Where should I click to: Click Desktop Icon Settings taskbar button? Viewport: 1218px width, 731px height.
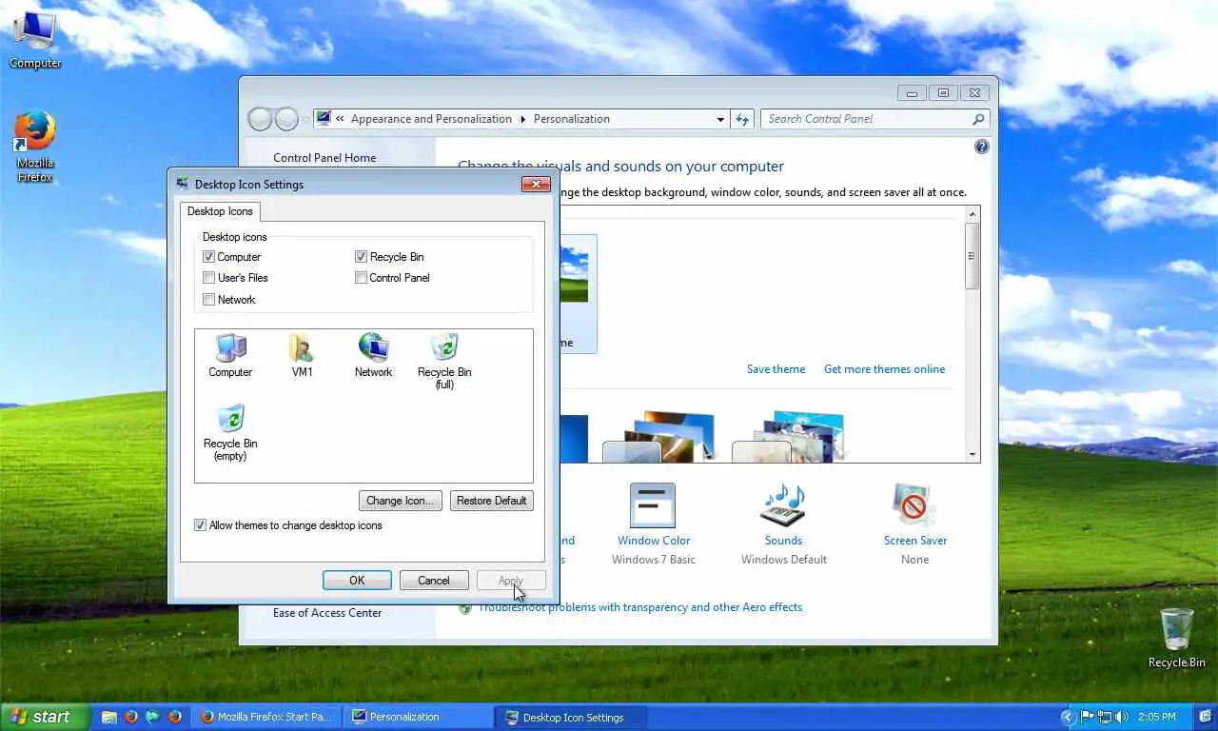pyautogui.click(x=572, y=717)
